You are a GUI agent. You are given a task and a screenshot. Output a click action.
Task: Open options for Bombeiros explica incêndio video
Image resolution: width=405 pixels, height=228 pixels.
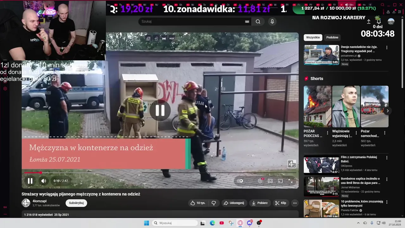[x=387, y=179]
